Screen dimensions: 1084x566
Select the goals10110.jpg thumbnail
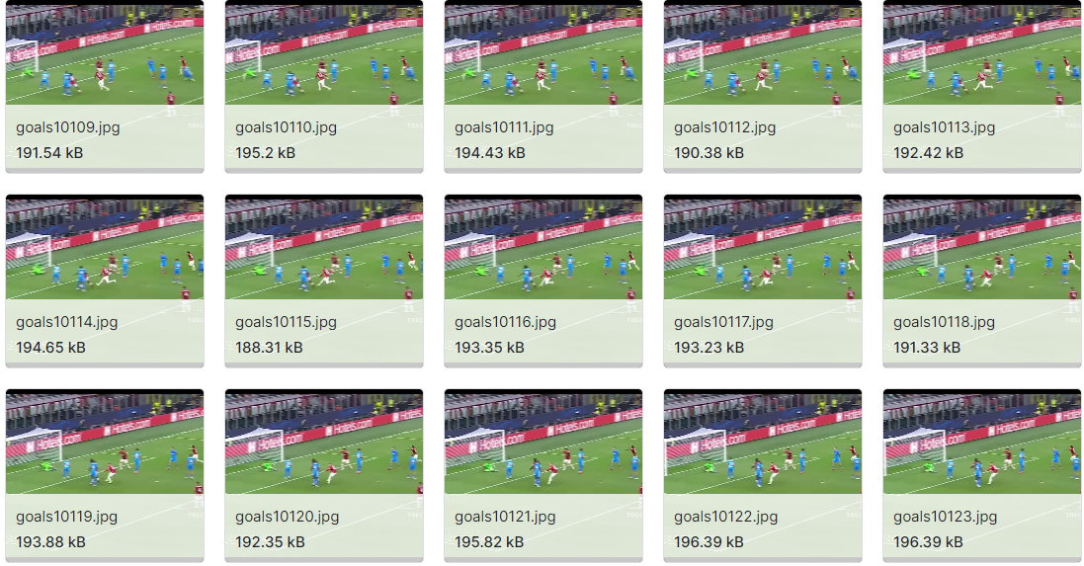tap(323, 52)
